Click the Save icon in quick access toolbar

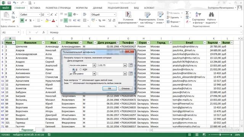tap(9, 3)
